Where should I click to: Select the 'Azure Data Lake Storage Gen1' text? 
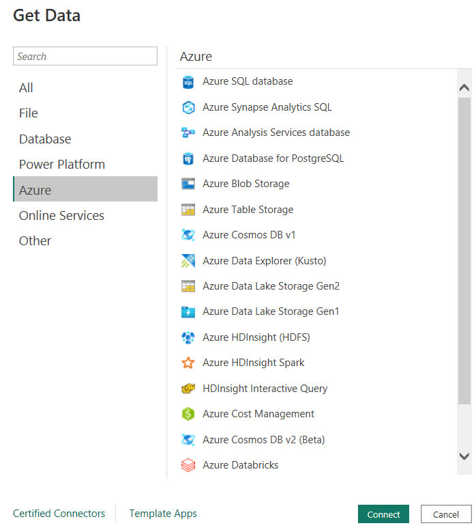(x=271, y=311)
